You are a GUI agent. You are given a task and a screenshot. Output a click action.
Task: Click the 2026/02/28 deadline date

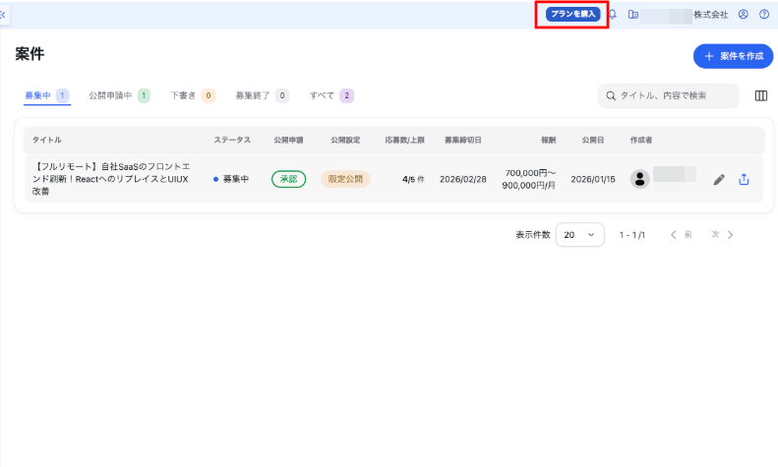tap(462, 179)
